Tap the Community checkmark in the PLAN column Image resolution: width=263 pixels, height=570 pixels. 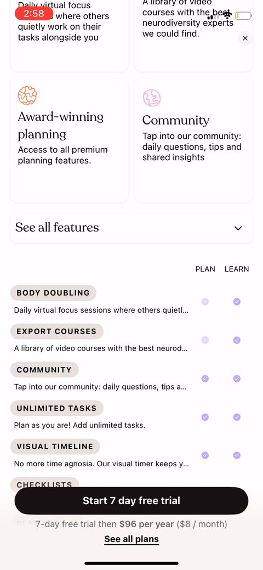(205, 379)
